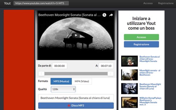Image resolution: width=176 pixels, height=110 pixels.
Task: Select MP3 (Musica) format
Action: tap(61, 81)
